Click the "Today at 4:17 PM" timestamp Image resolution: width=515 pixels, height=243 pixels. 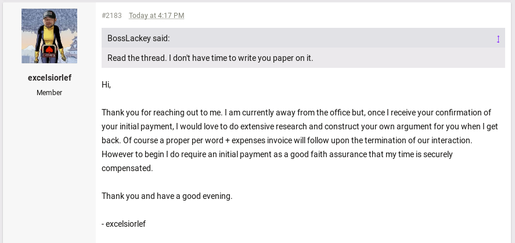[156, 16]
